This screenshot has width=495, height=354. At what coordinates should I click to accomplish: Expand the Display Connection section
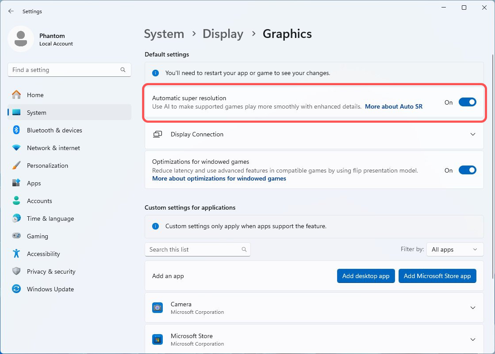click(x=473, y=135)
